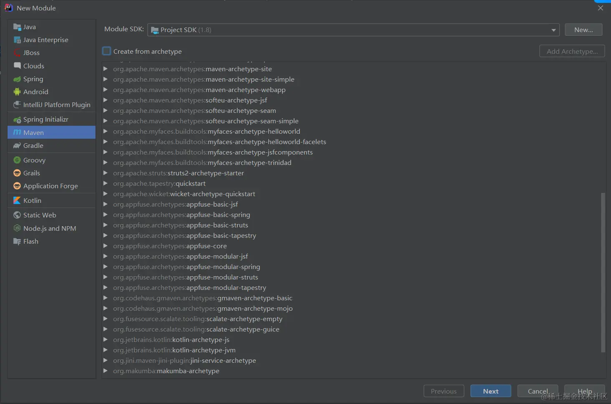Click the New... SDK button

[583, 30]
